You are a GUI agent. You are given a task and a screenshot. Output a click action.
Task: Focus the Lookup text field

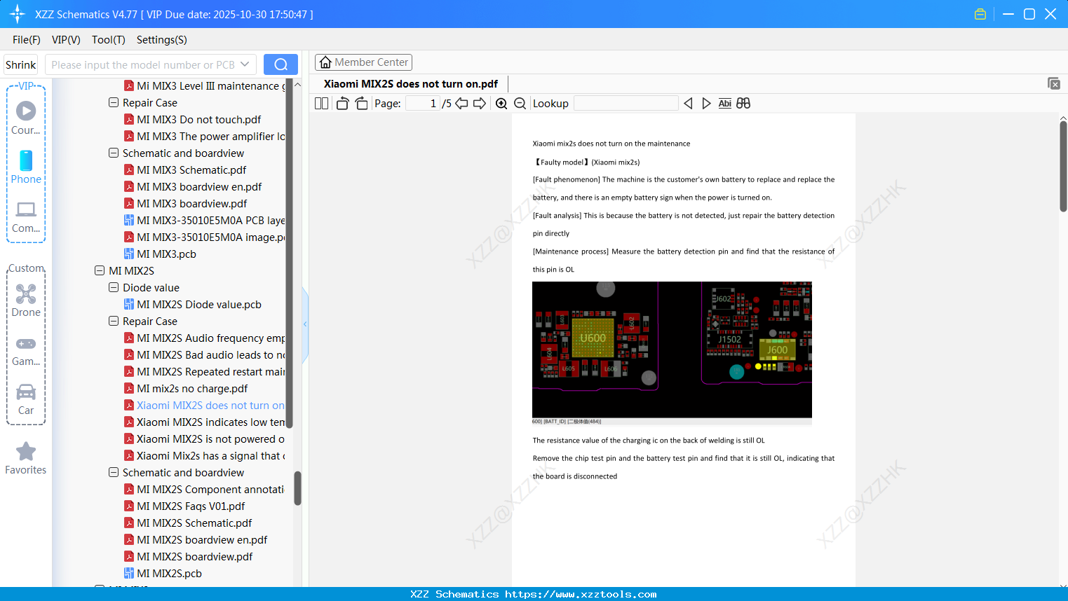pyautogui.click(x=626, y=104)
